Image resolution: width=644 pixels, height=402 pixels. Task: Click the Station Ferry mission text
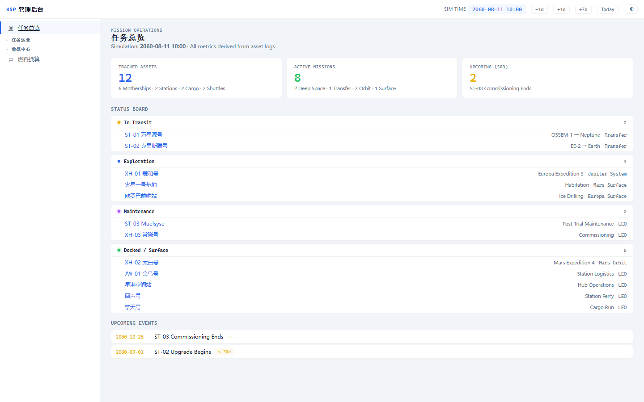(x=599, y=296)
